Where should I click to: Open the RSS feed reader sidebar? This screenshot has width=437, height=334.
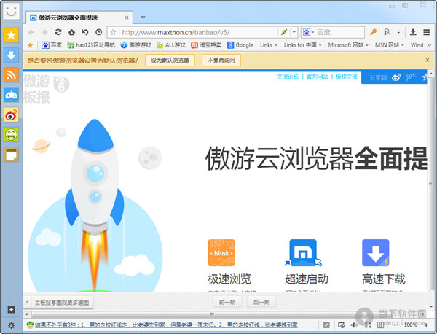[x=11, y=75]
